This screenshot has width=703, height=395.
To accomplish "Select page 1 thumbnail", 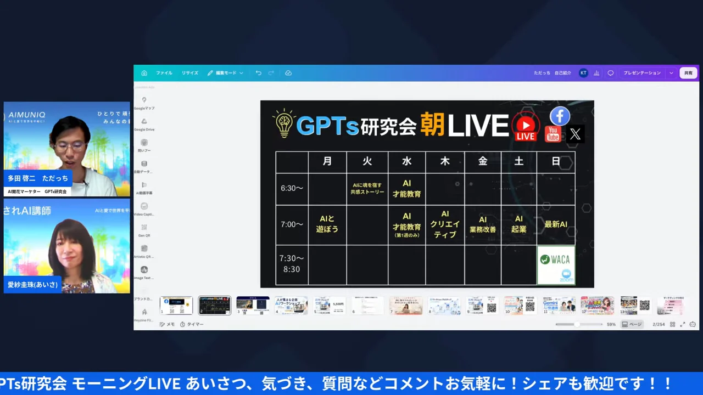I will tap(176, 305).
